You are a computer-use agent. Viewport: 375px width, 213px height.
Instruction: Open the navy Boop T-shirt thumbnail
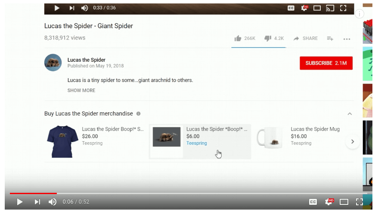click(62, 141)
